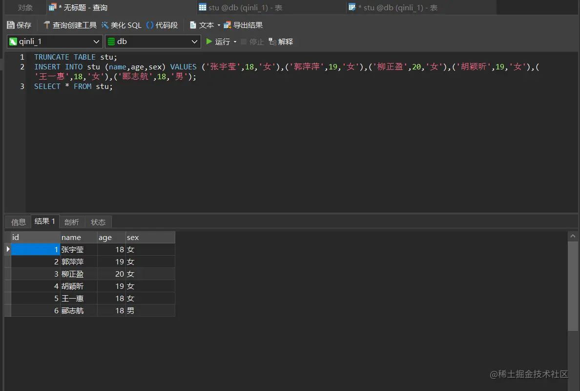The height and width of the screenshot is (391, 580).
Task: Click Beautify SQL (美化 SQL)
Action: click(122, 25)
